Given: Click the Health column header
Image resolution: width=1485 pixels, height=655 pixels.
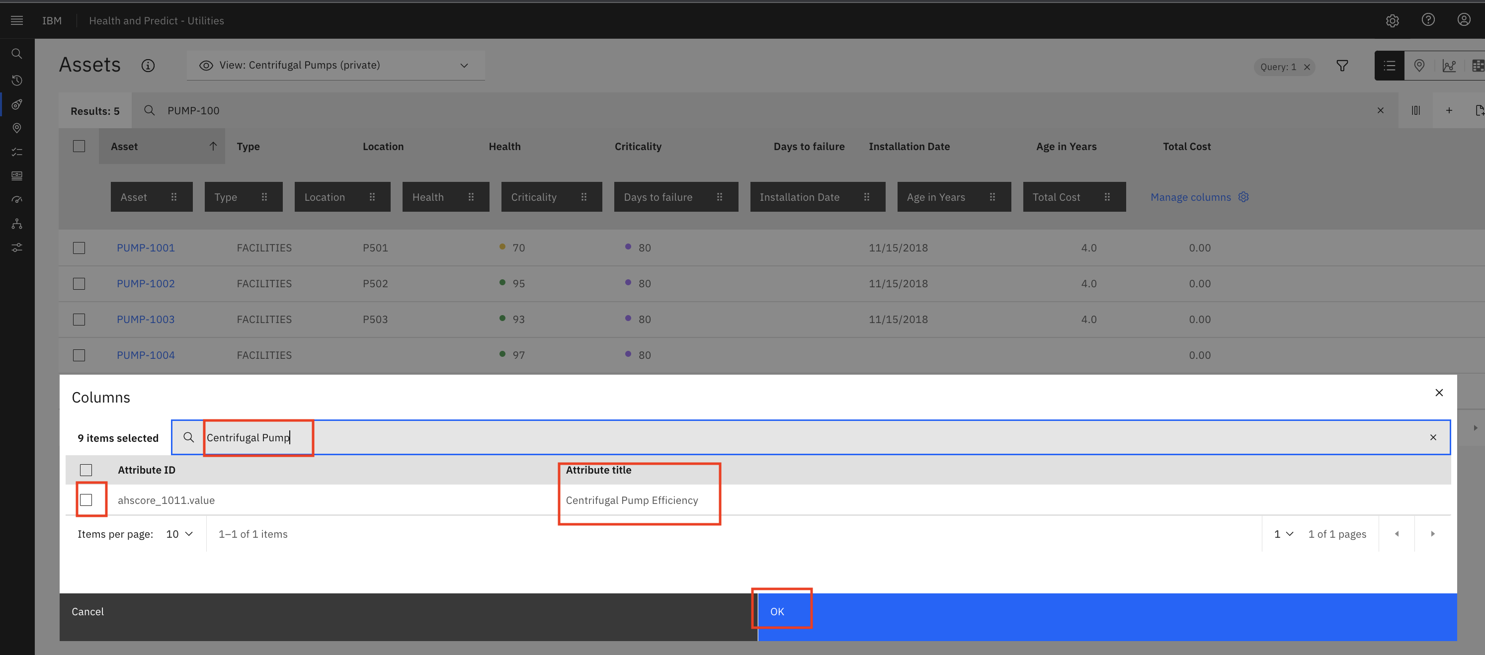Looking at the screenshot, I should 504,147.
